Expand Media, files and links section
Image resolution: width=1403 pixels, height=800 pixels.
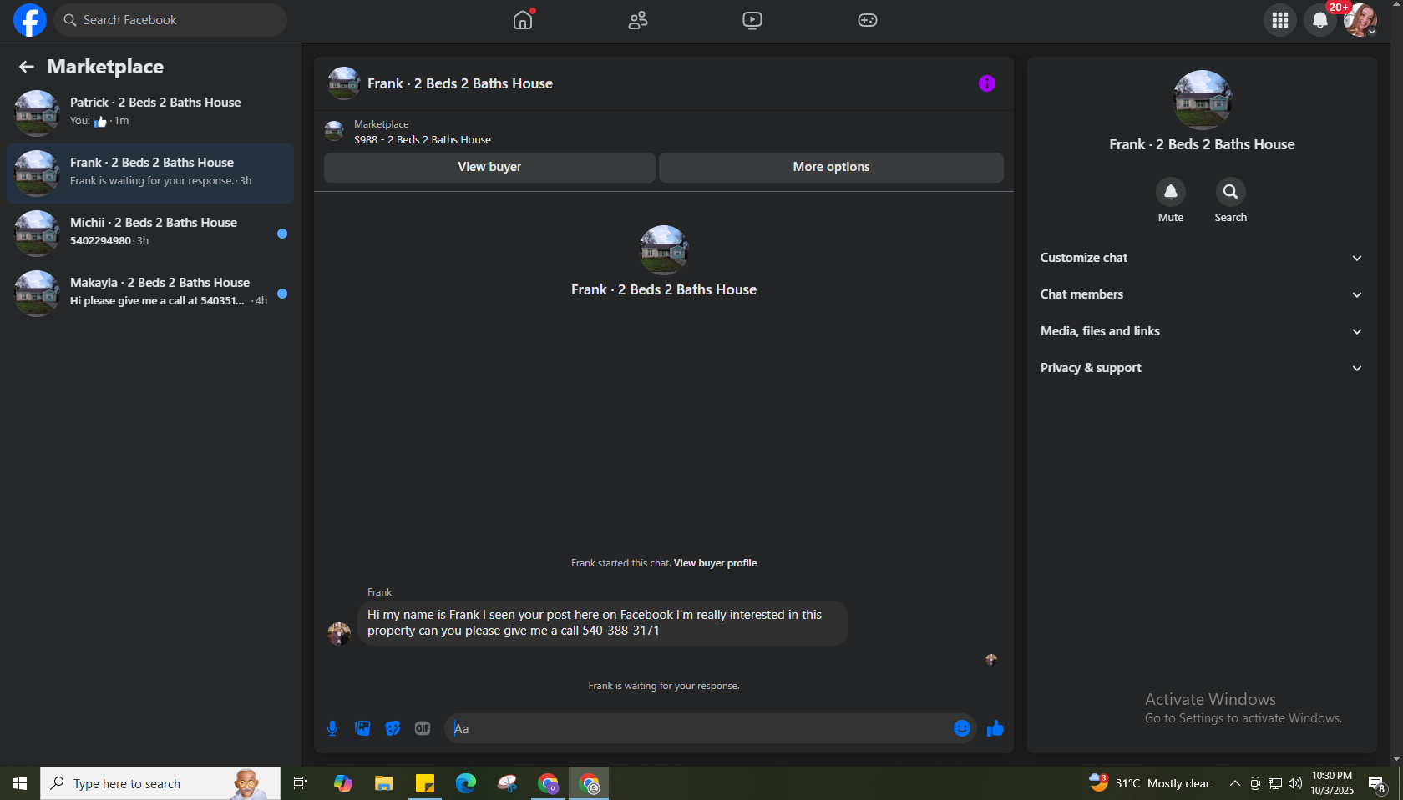[1202, 331]
